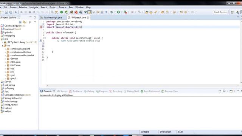Expand com.bsusin.version8 package

5,49
